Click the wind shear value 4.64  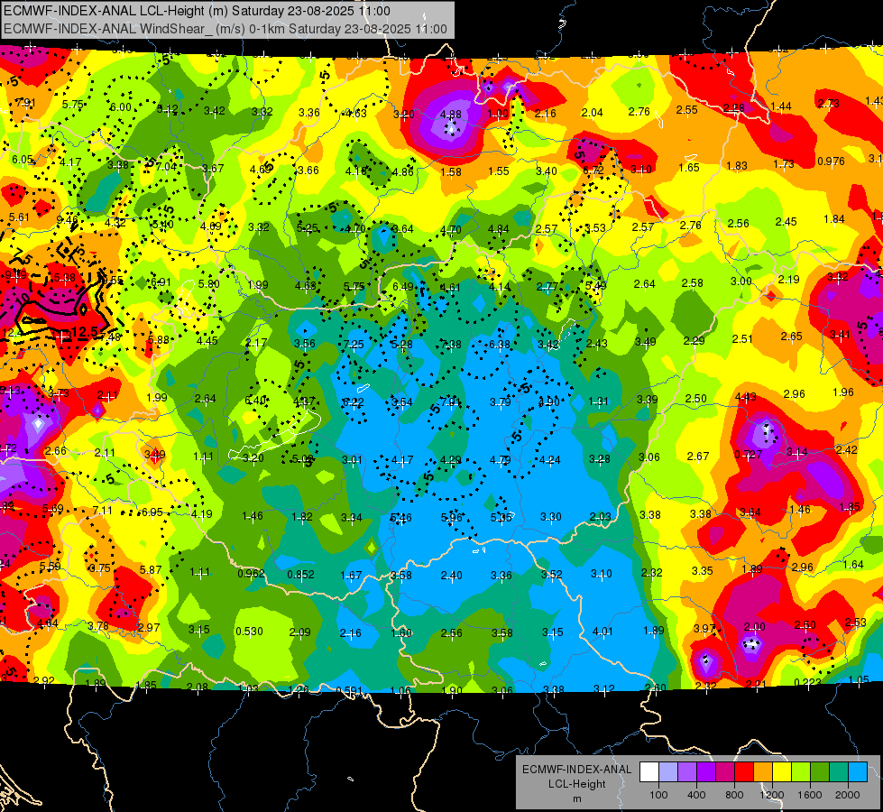click(x=48, y=623)
